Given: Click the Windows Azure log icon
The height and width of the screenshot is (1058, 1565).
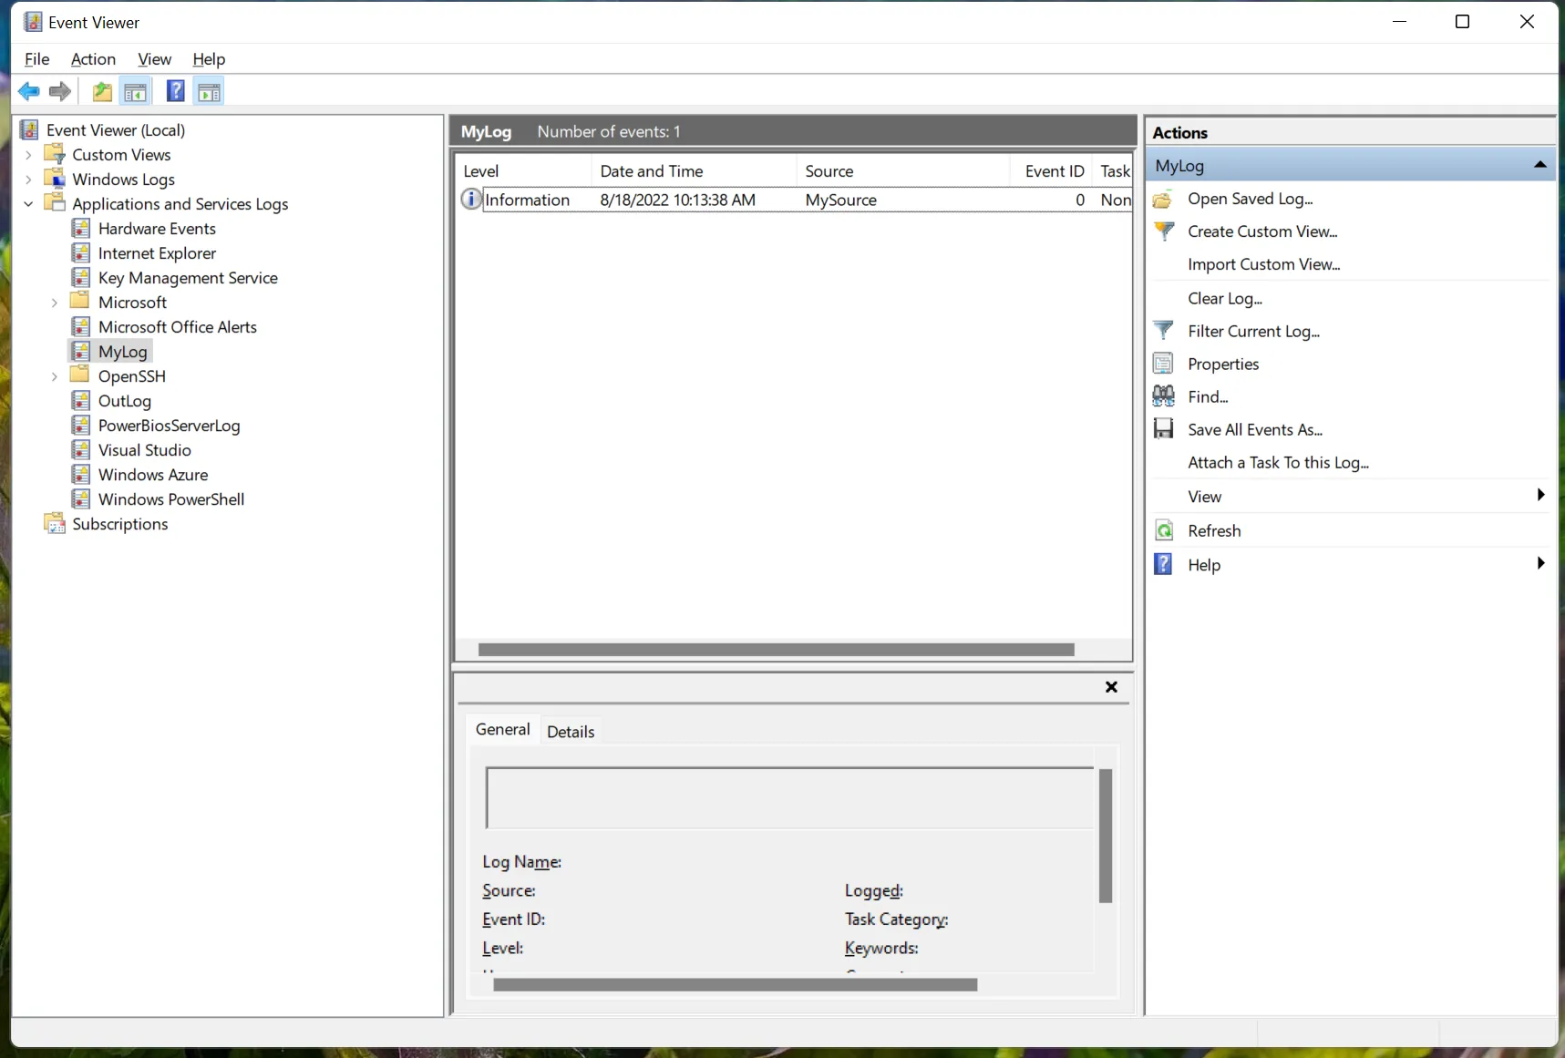Looking at the screenshot, I should pos(81,474).
